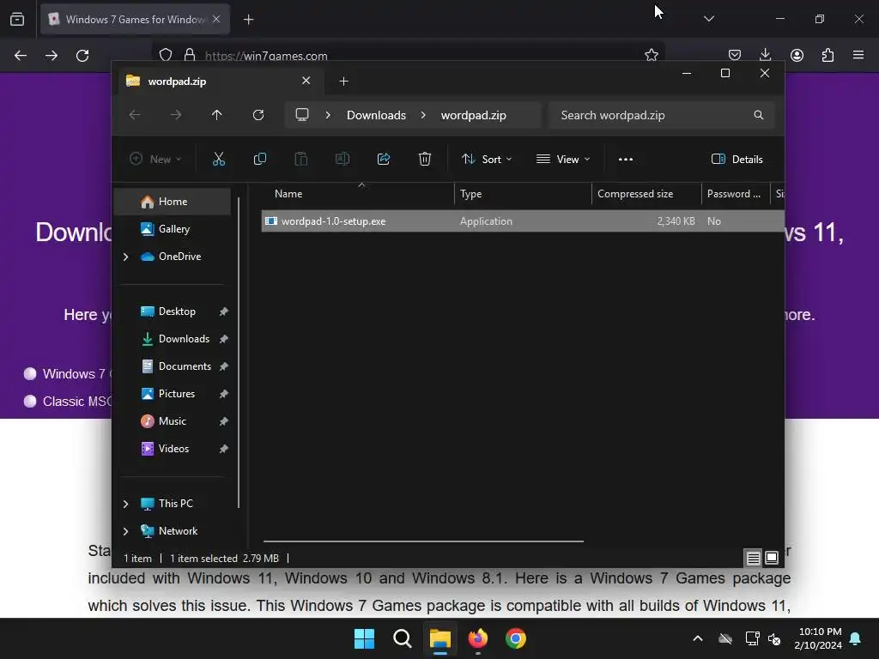
Task: Expand chevron before Downloads in address bar
Action: [328, 115]
